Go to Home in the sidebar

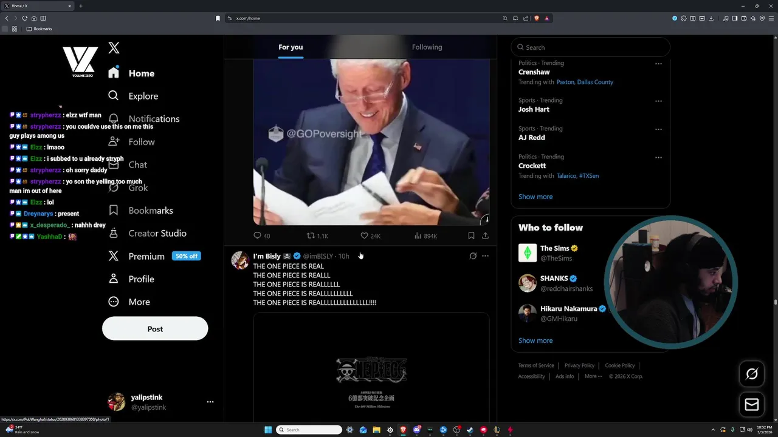(x=131, y=73)
